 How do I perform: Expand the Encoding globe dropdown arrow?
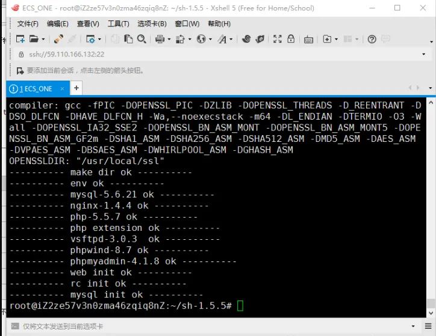click(x=210, y=40)
